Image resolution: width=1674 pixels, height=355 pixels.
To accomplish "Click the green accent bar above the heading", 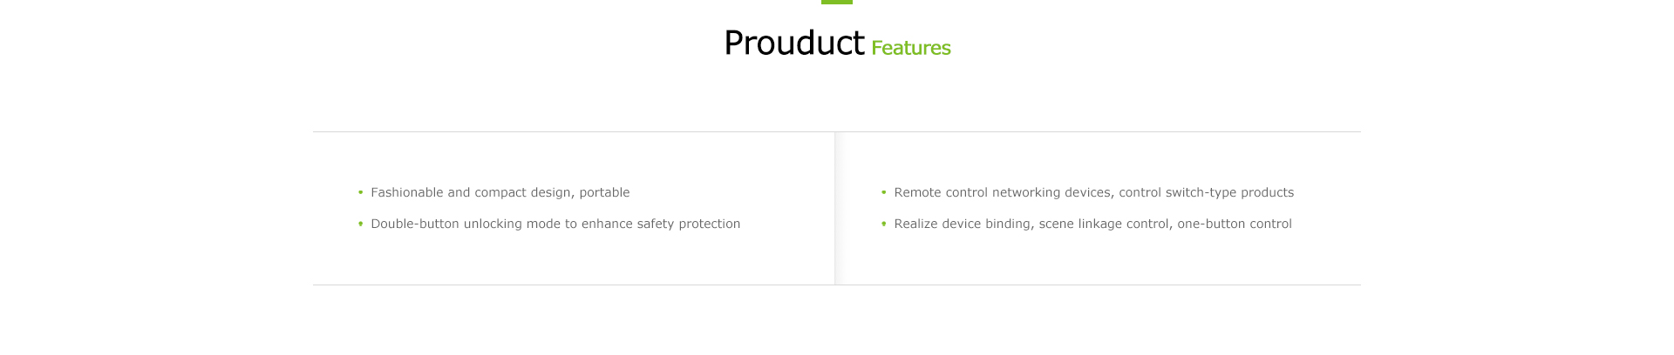I will (837, 2).
